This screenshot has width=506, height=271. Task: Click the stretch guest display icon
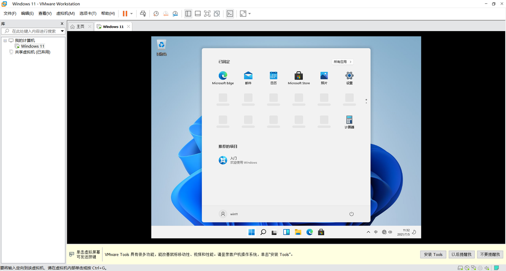click(243, 13)
